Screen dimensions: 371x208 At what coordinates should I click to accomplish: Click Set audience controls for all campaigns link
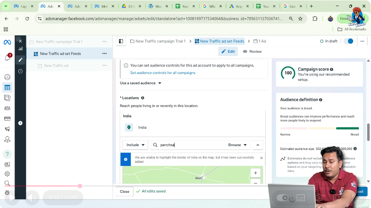click(163, 73)
